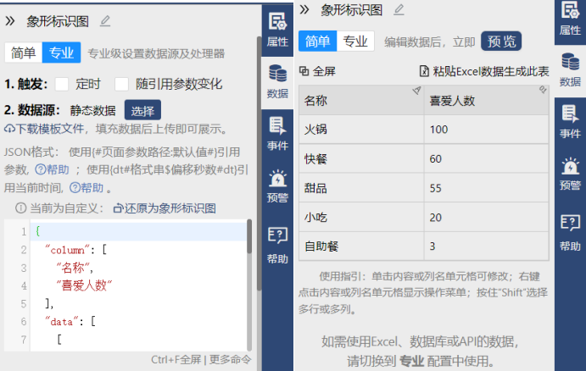Edit left panel title pencil icon
Image resolution: width=586 pixels, height=371 pixels.
(x=105, y=21)
